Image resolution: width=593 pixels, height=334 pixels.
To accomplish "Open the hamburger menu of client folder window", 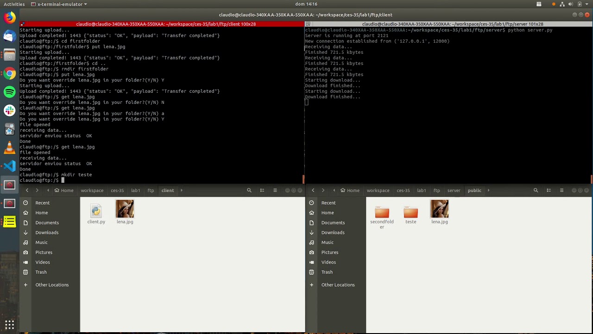I will pos(275,190).
